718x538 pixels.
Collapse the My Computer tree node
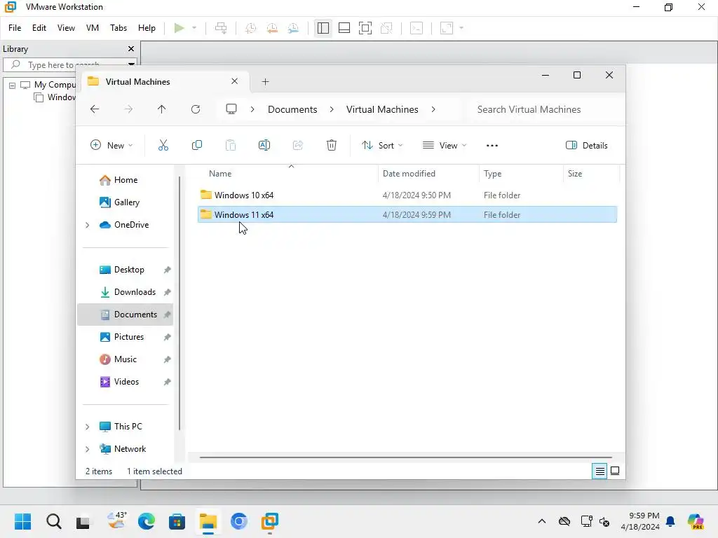13,85
